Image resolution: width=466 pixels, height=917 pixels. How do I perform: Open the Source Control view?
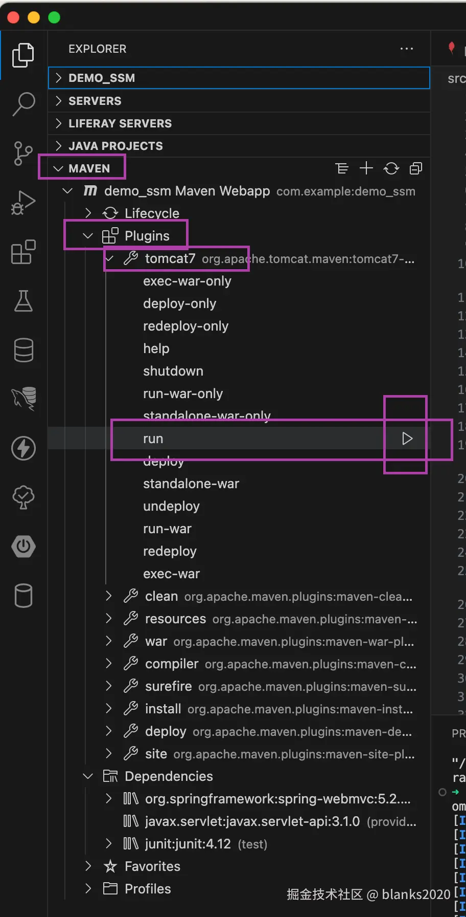coord(22,153)
